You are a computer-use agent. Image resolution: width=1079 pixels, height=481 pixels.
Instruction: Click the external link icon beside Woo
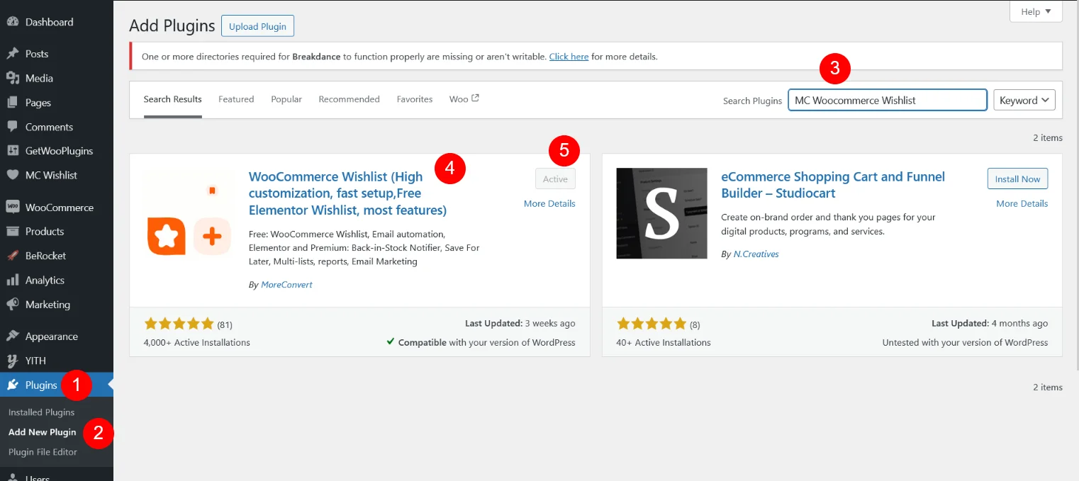pos(475,98)
